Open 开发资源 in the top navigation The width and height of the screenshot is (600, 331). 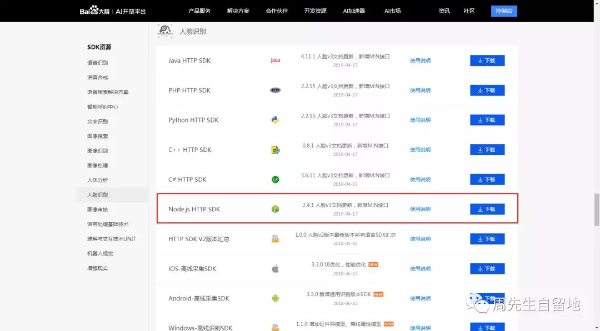click(x=316, y=11)
